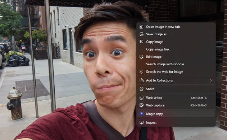The image size is (227, 140).
Task: Click the Magic copy icon
Action: coord(141,114)
